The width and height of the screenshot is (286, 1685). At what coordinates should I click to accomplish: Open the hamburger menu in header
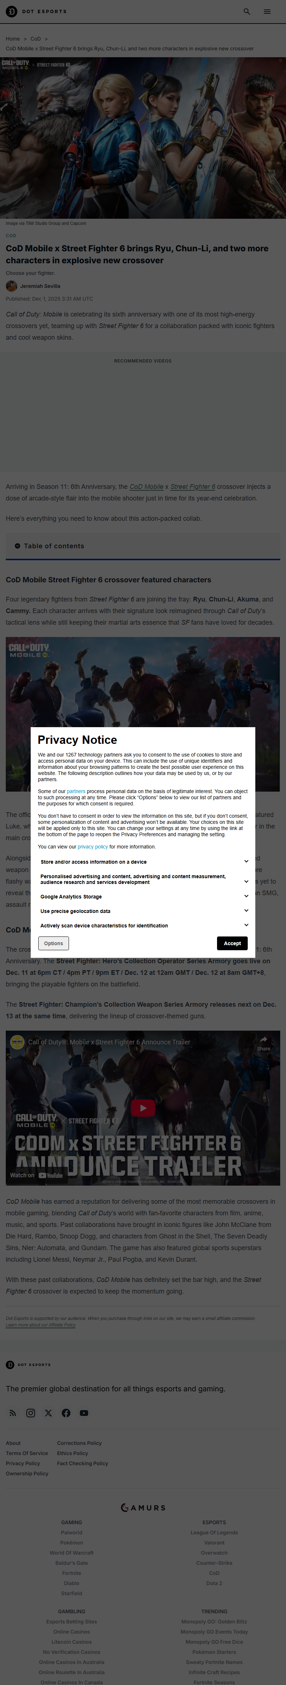pos(267,12)
